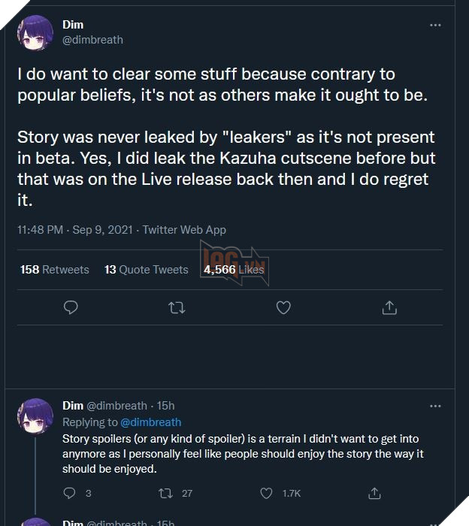View the 13 Quote Tweets
469x526 pixels.
(x=147, y=269)
